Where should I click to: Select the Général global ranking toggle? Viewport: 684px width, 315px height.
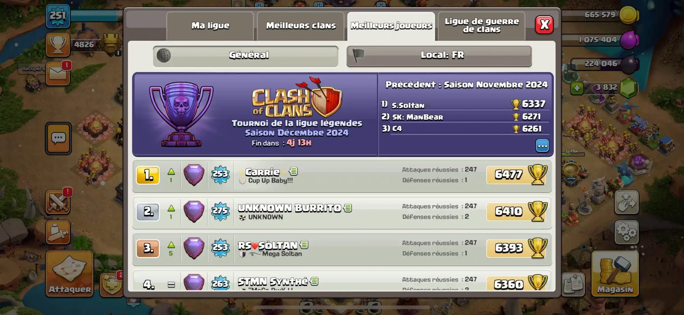click(x=246, y=56)
